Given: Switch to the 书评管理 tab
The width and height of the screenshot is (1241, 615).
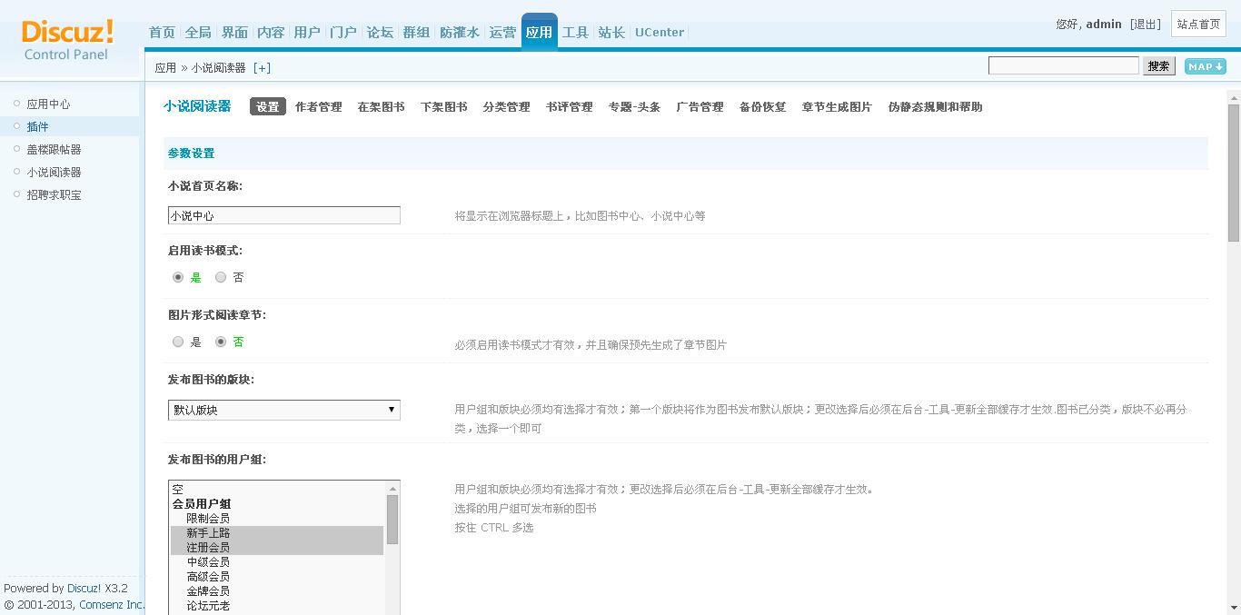Looking at the screenshot, I should tap(570, 107).
